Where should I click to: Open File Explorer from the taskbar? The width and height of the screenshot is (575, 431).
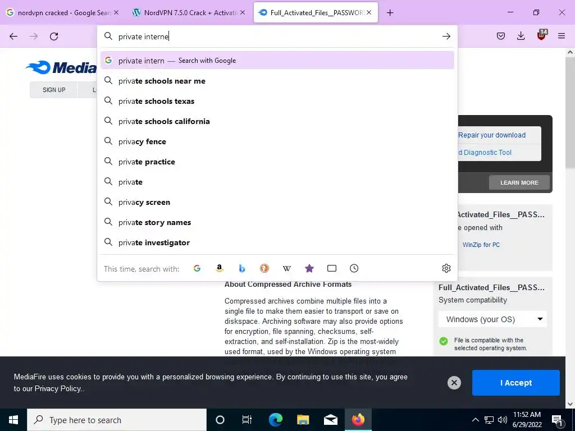(x=303, y=420)
